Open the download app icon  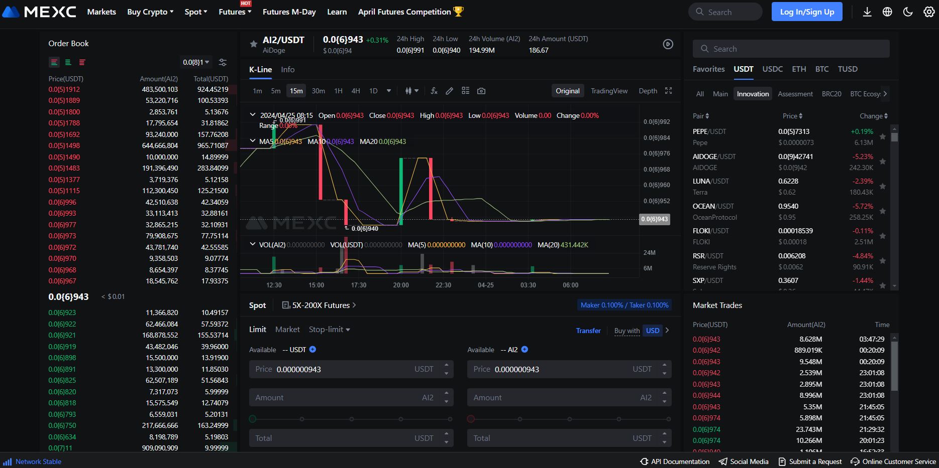(x=867, y=12)
